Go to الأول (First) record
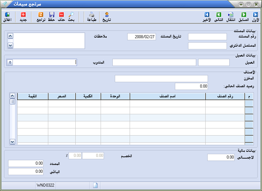The image size is (262, 191). coord(256,15)
